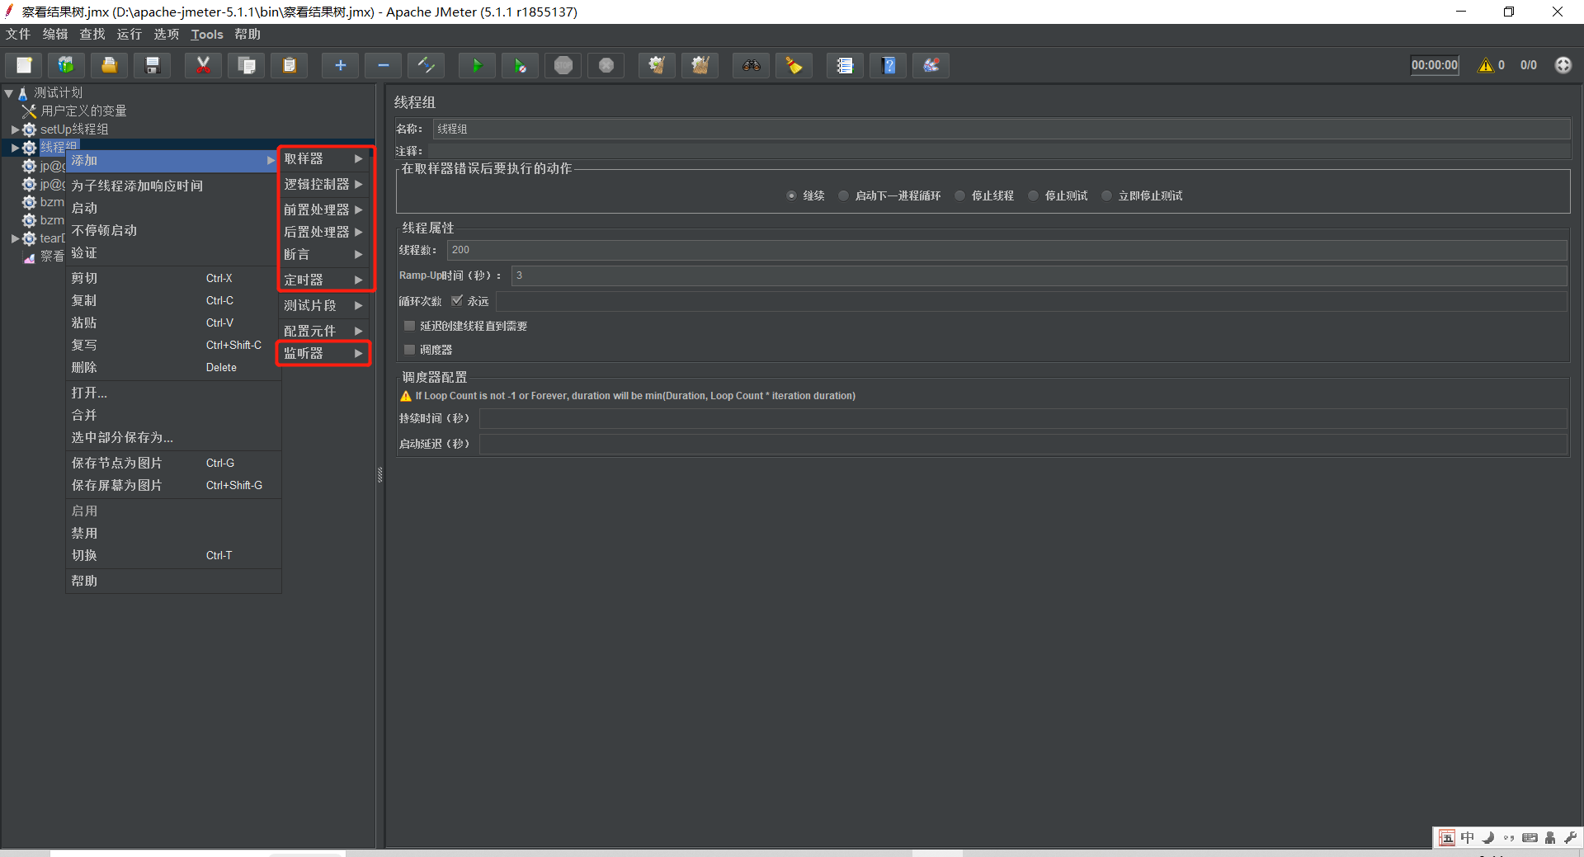Select the 继续 radio button
This screenshot has height=857, width=1584.
click(791, 195)
